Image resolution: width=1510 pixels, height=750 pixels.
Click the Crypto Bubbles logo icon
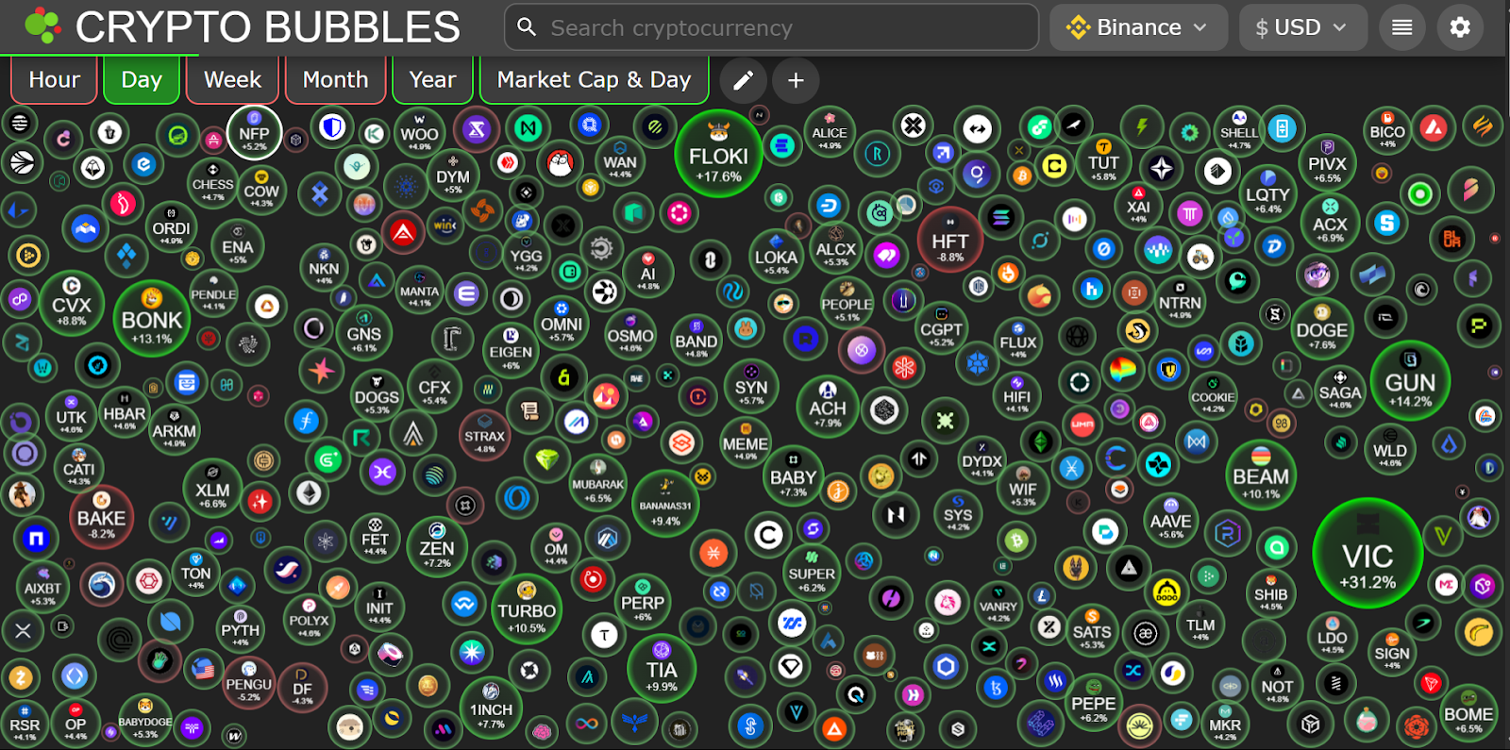pyautogui.click(x=42, y=26)
